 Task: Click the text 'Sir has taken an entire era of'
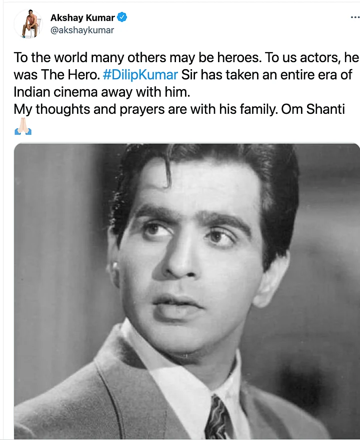point(266,75)
